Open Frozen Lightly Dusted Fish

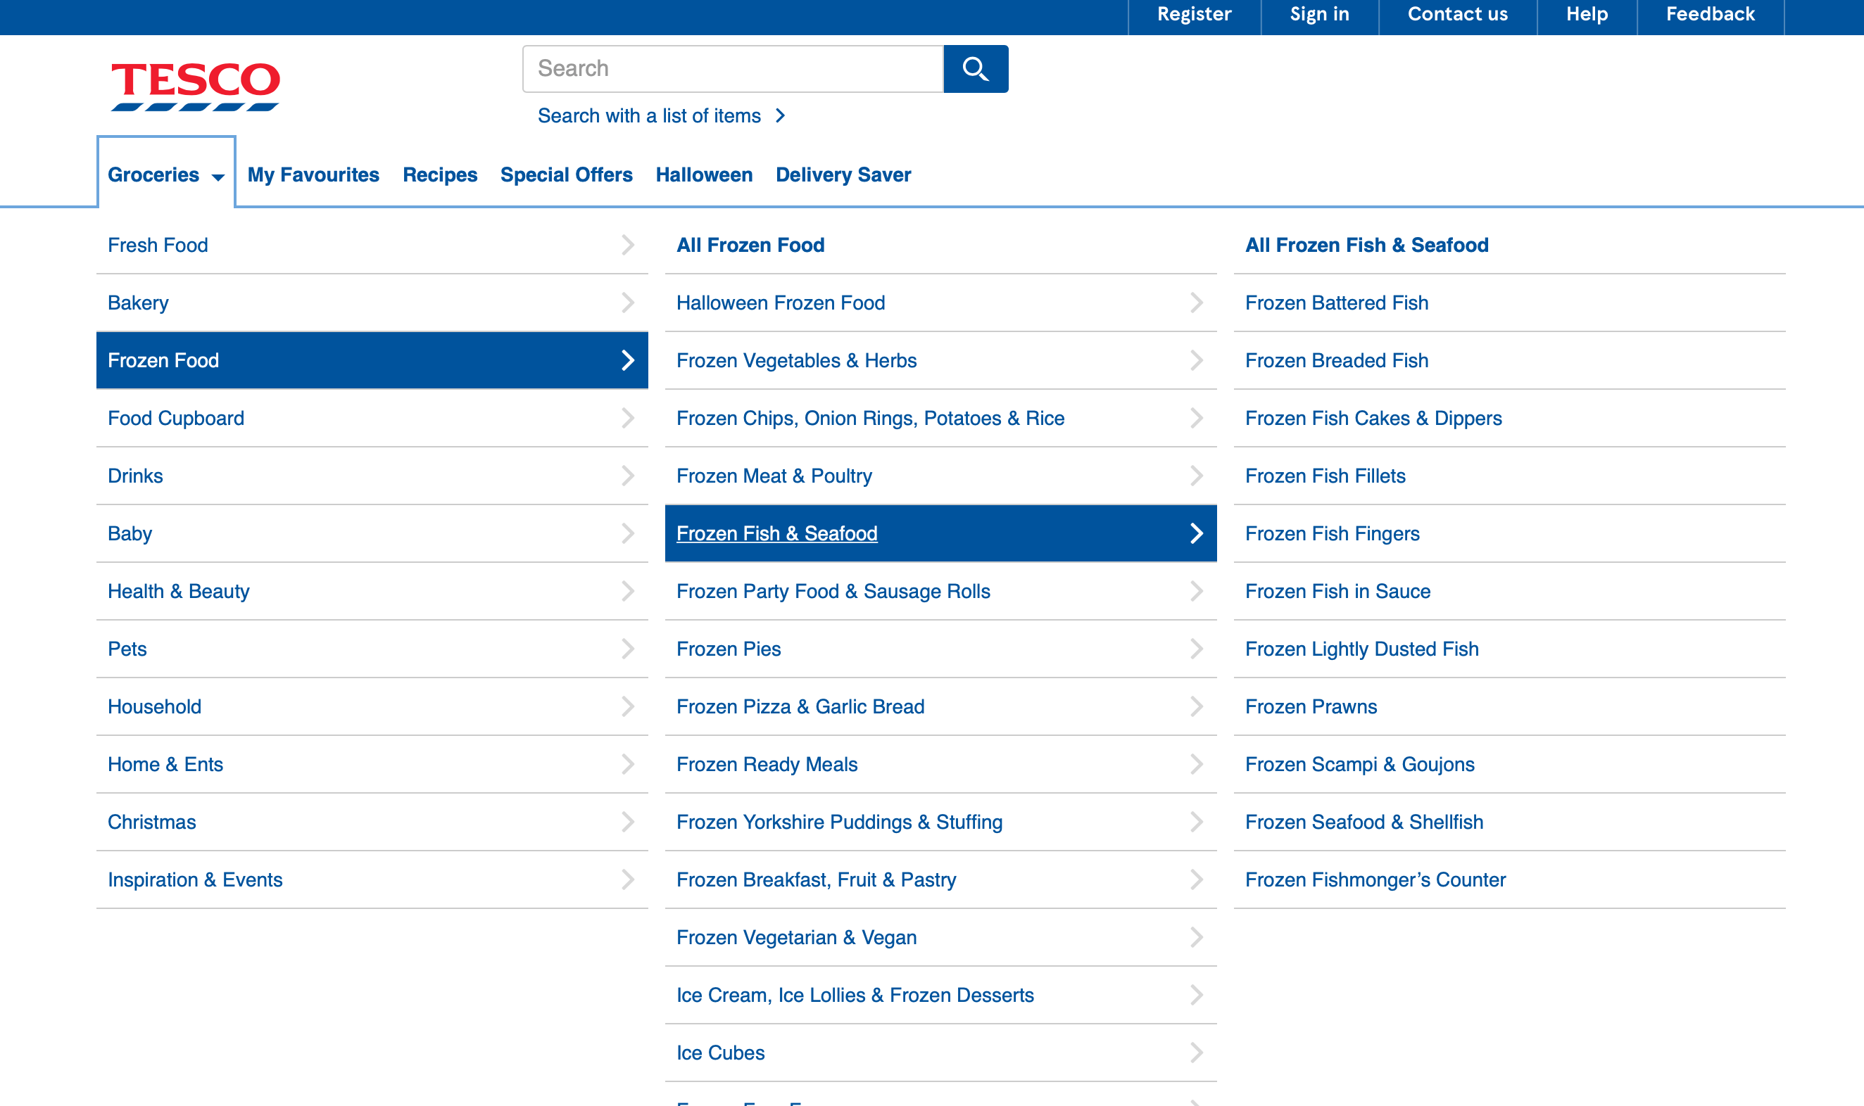[x=1509, y=649]
